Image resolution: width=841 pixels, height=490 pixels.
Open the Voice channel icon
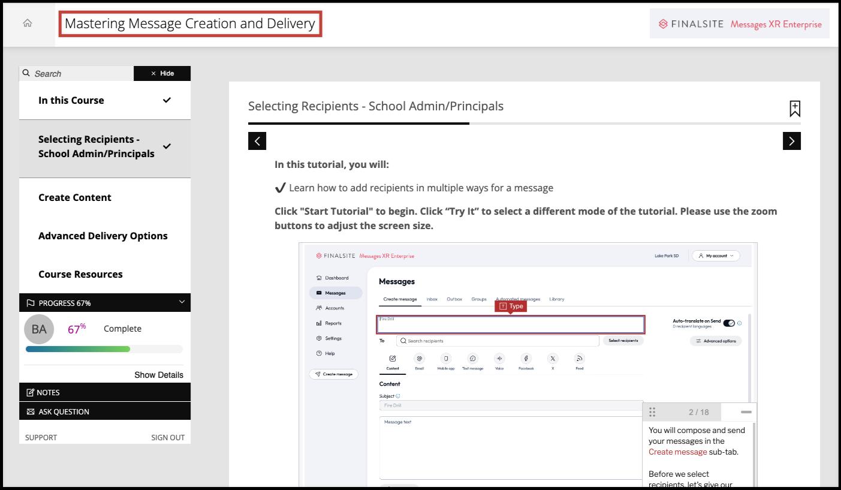[500, 359]
